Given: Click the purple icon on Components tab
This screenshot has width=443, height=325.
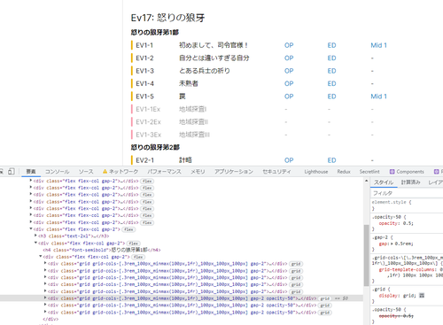Looking at the screenshot, I should click(392, 172).
